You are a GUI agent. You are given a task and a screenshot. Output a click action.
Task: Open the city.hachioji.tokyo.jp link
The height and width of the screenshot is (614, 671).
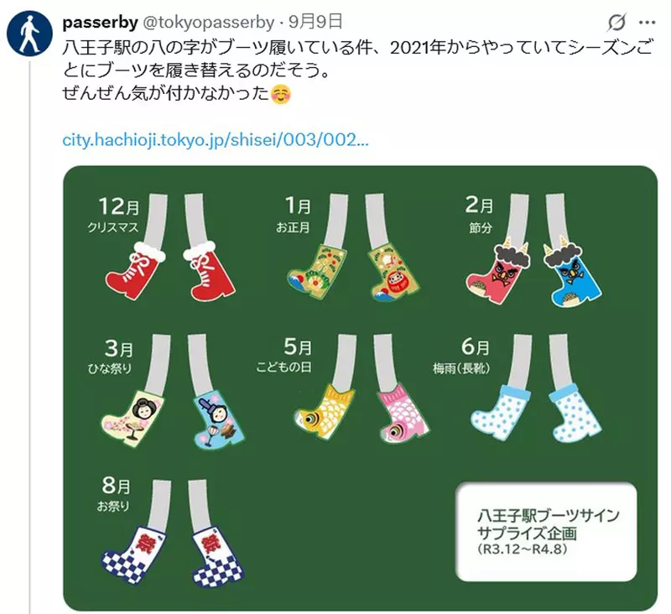[x=216, y=140]
